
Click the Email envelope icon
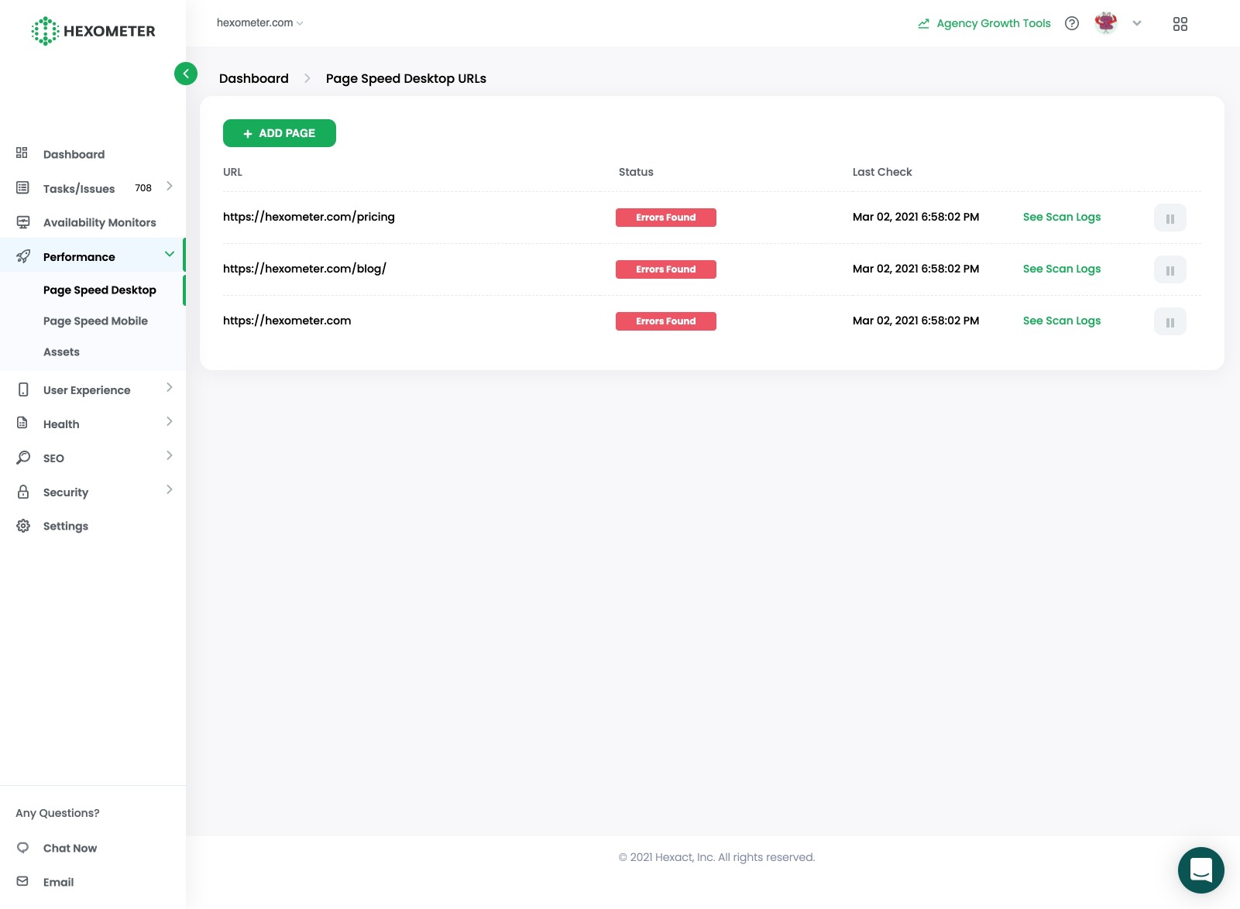tap(22, 882)
